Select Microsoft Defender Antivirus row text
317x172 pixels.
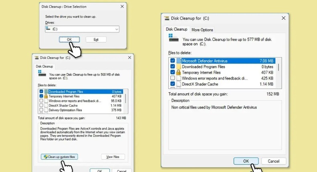pyautogui.click(x=205, y=61)
